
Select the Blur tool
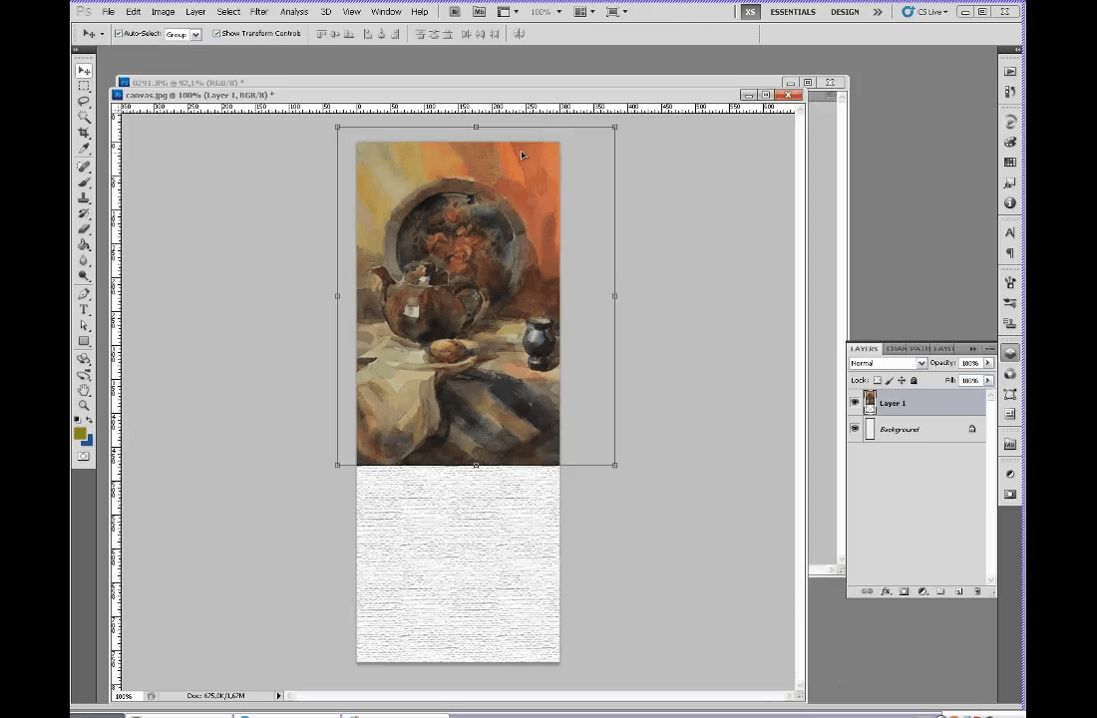pyautogui.click(x=83, y=259)
